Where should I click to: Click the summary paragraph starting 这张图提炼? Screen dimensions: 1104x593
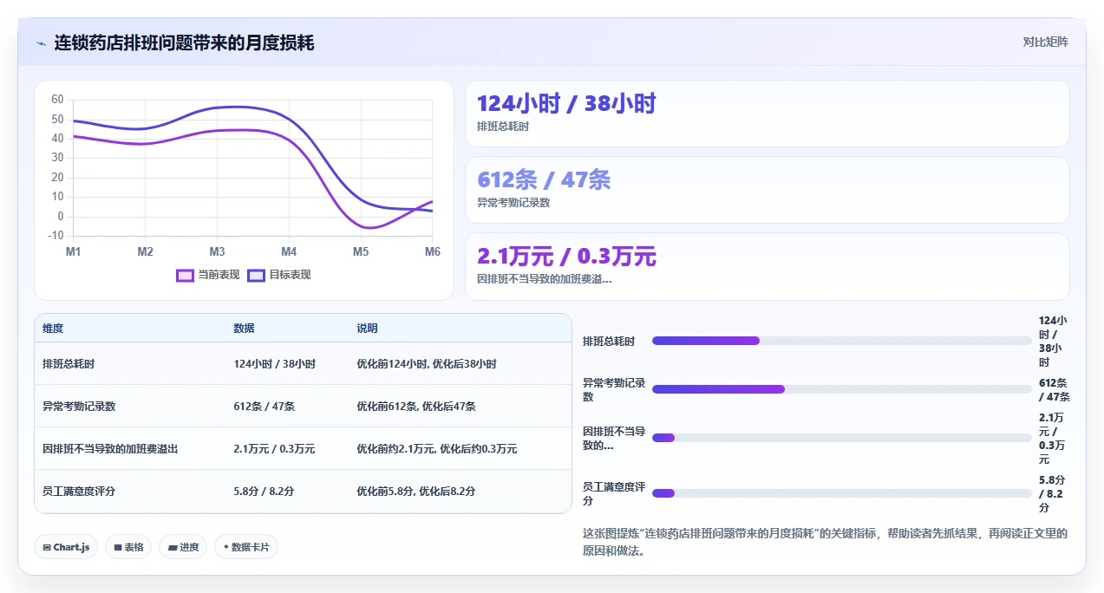point(825,542)
